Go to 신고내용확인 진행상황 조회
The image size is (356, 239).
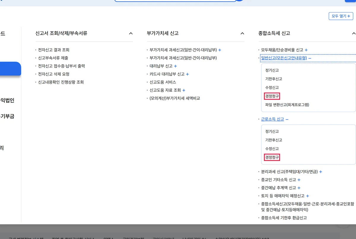point(61,82)
